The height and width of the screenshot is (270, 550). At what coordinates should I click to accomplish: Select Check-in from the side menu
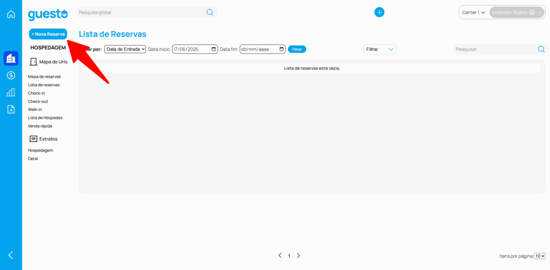coord(37,93)
